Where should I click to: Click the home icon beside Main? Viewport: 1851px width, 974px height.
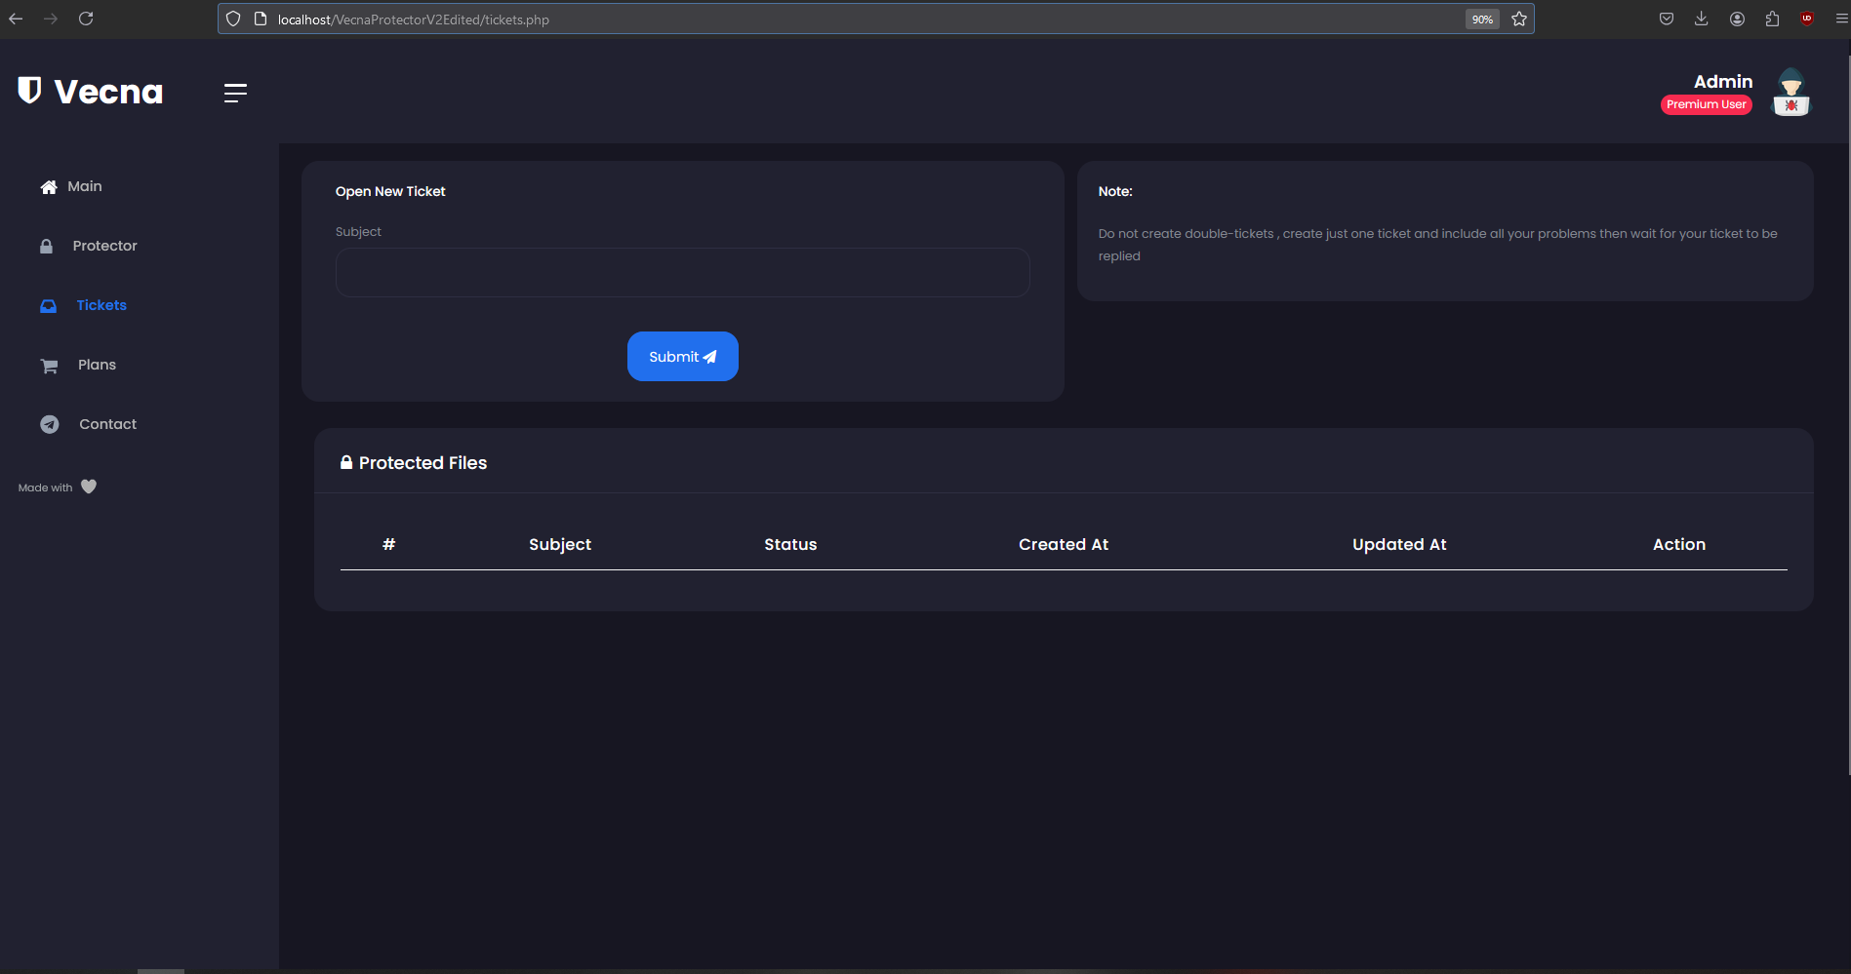pos(49,187)
